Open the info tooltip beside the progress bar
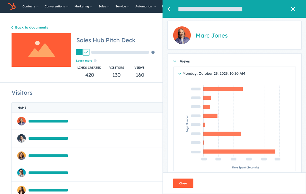Screen dimensions: 306x194 coord(153,52)
